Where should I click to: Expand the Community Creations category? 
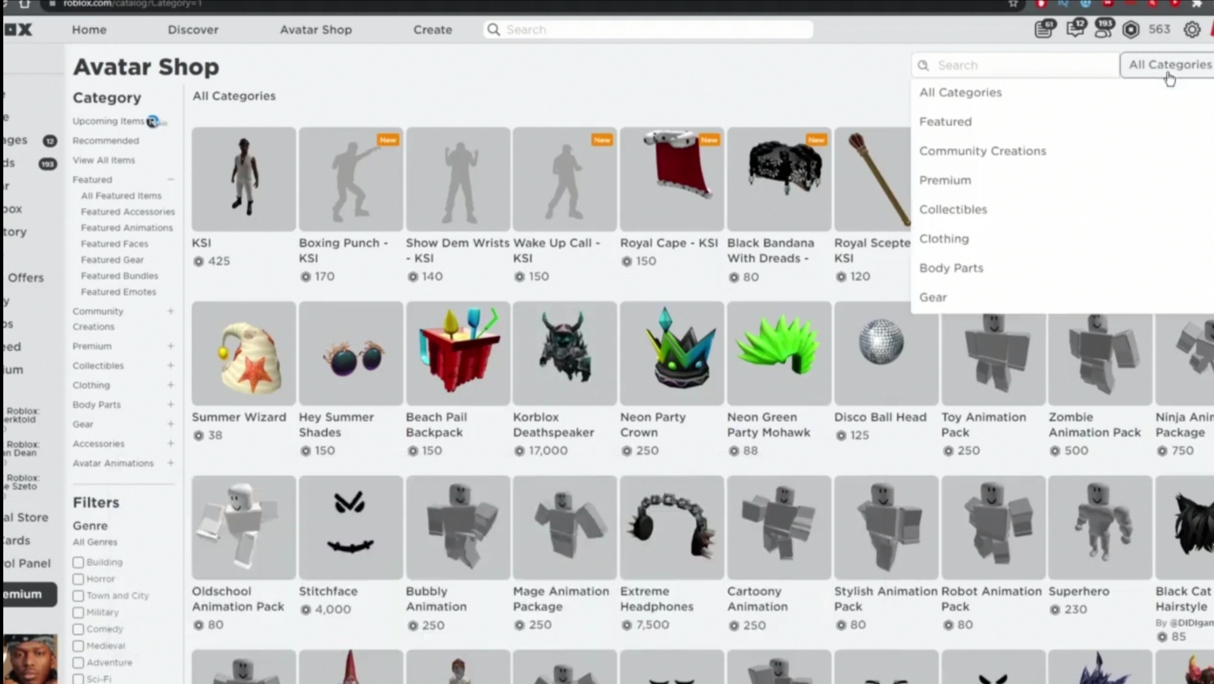click(171, 311)
